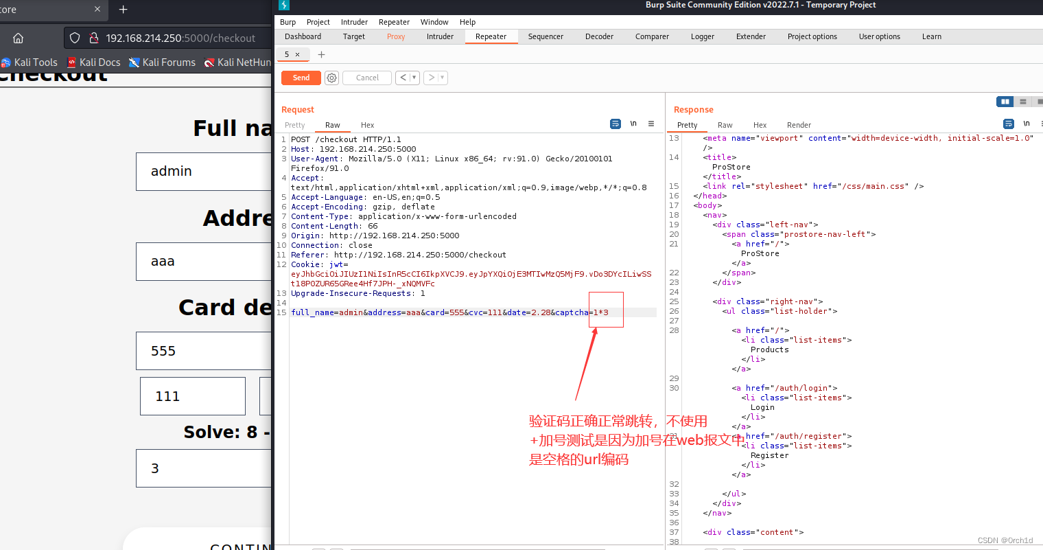Click request body line with full_name=admin
Image resolution: width=1043 pixels, height=550 pixels.
449,312
